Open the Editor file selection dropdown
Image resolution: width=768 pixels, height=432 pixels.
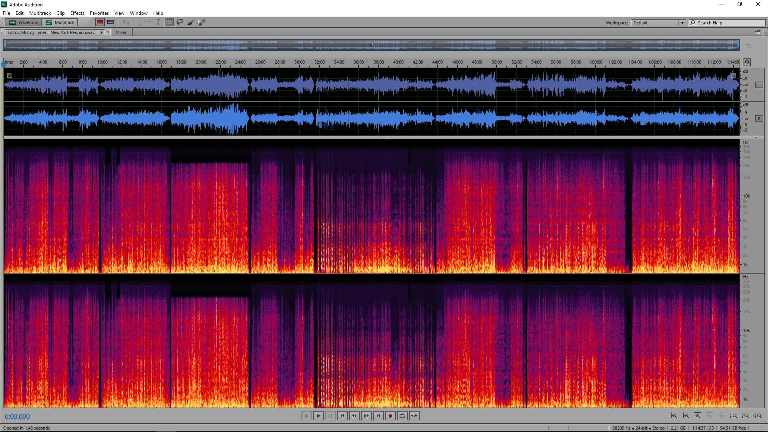102,32
